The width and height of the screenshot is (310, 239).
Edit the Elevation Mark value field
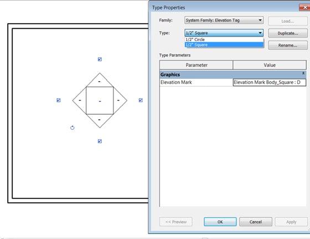270,83
